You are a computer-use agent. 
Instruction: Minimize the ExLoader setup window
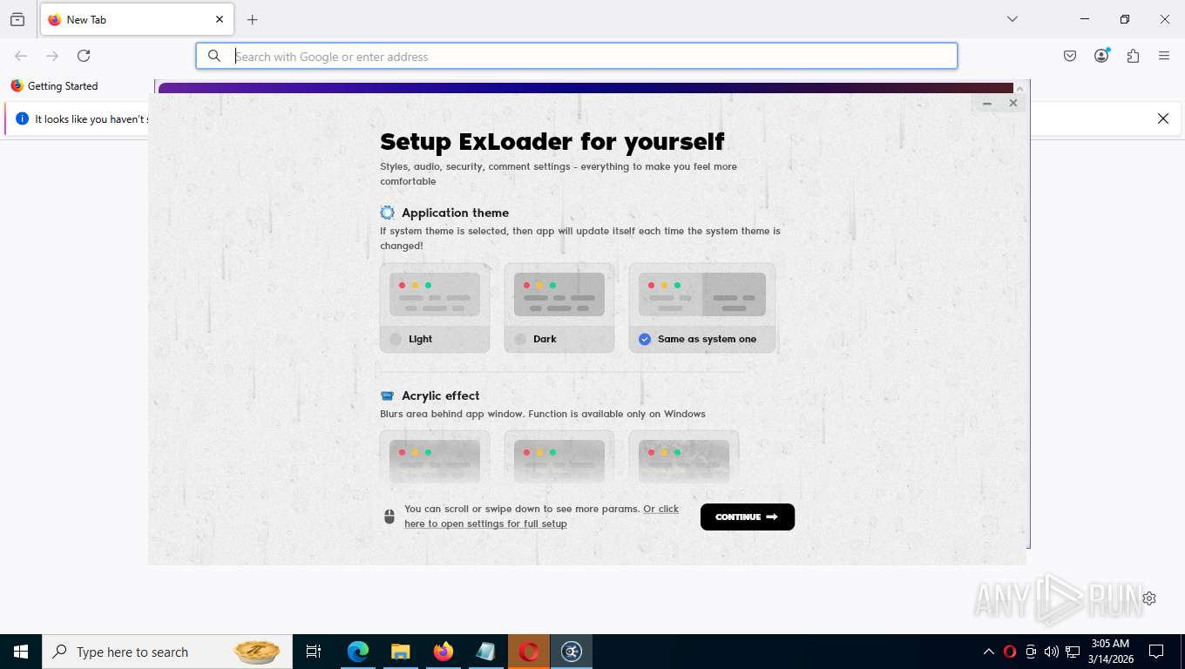point(987,103)
